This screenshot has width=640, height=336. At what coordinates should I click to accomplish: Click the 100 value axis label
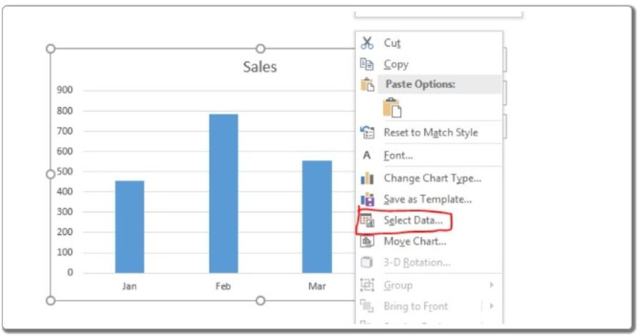click(65, 252)
